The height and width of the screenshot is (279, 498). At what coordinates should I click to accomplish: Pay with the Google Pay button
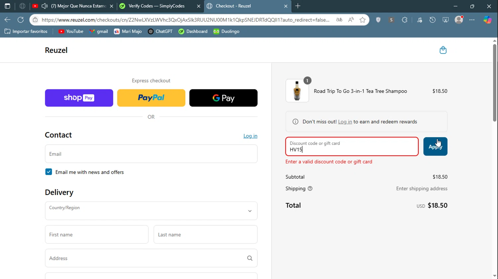(x=223, y=98)
